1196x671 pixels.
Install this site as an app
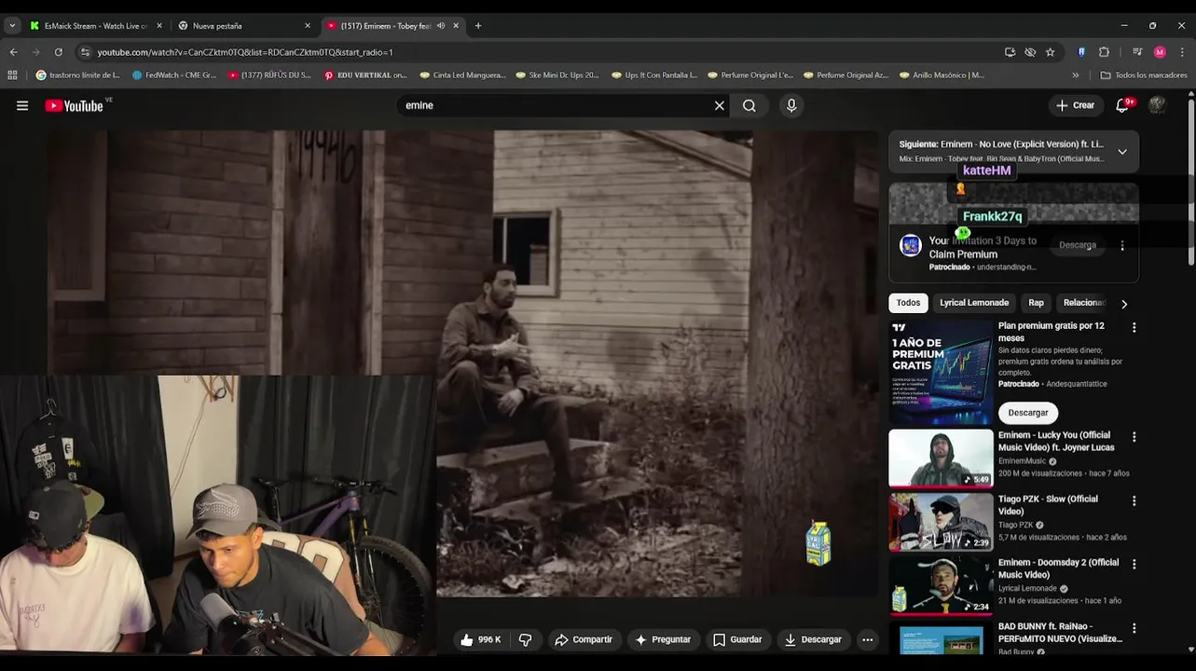tap(1010, 52)
